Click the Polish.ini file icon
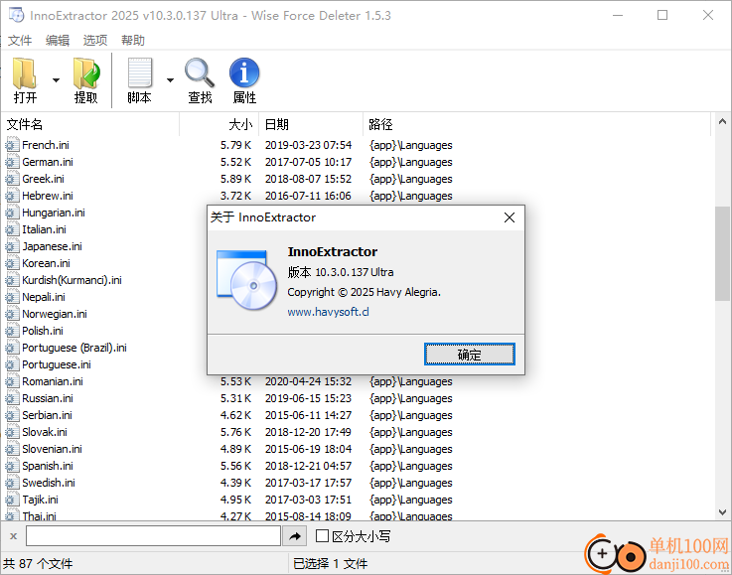Viewport: 732px width, 575px height. tap(12, 331)
